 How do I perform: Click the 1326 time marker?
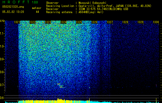coord(94,22)
